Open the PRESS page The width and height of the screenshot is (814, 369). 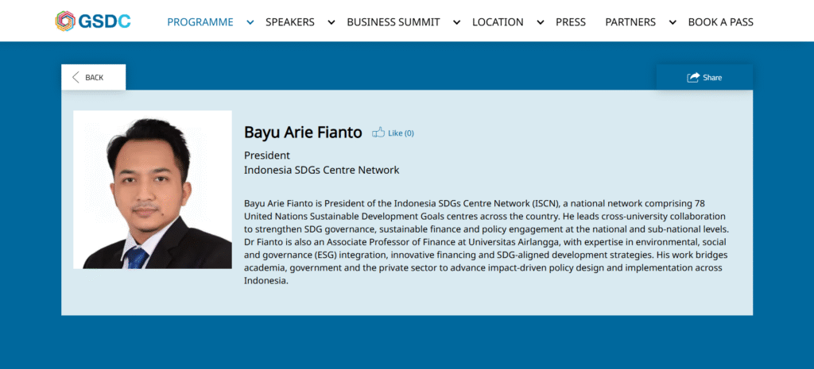click(x=571, y=22)
